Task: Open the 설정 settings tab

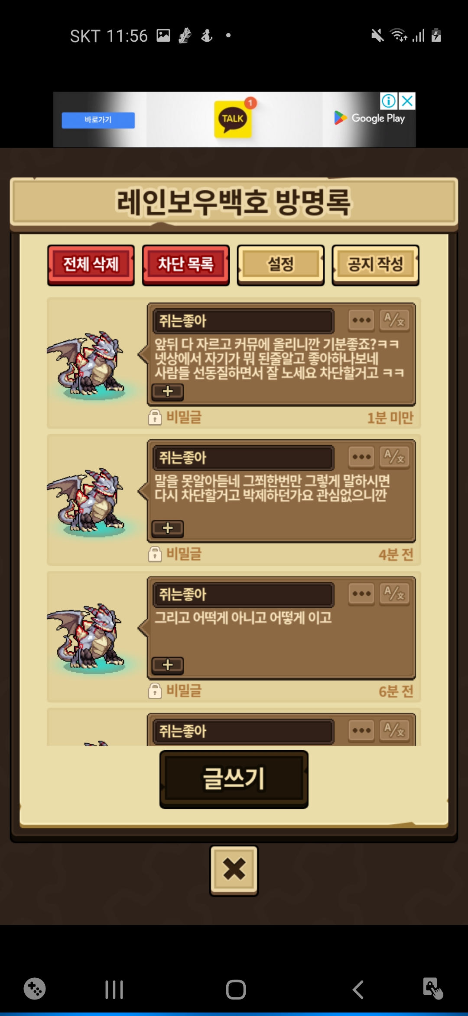Action: 281,265
